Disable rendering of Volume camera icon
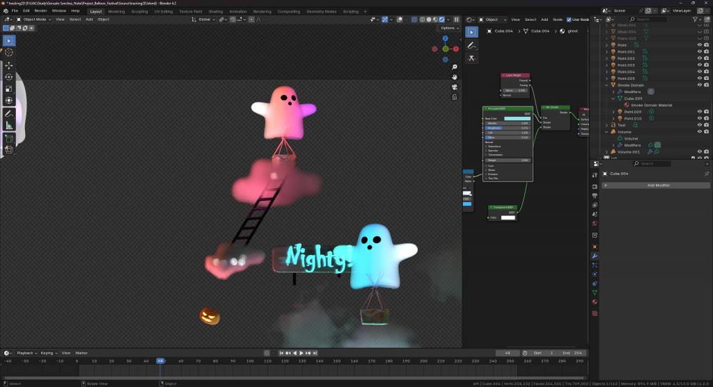The image size is (713, 387). click(x=706, y=132)
